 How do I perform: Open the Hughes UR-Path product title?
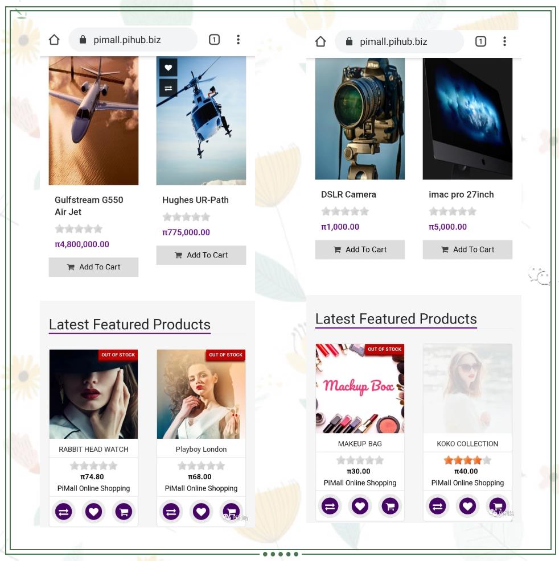(195, 200)
